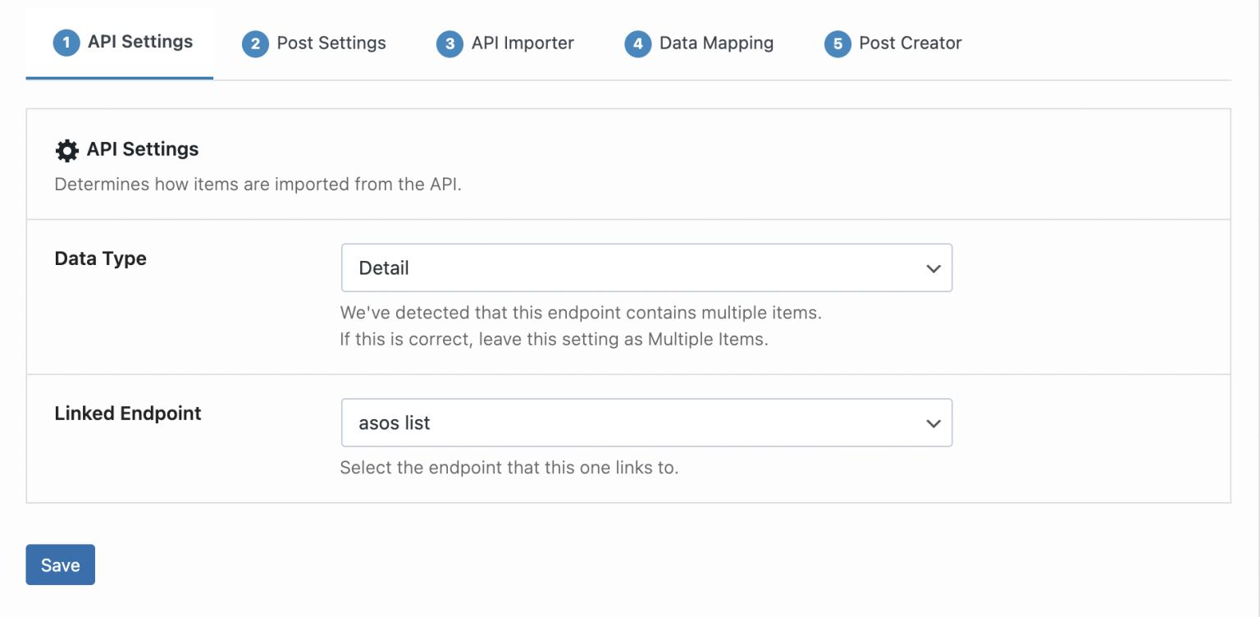Open the Linked Endpoint dropdown

click(646, 423)
